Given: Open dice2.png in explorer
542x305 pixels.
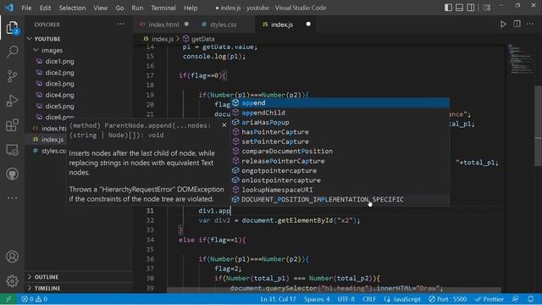Looking at the screenshot, I should click(x=59, y=73).
